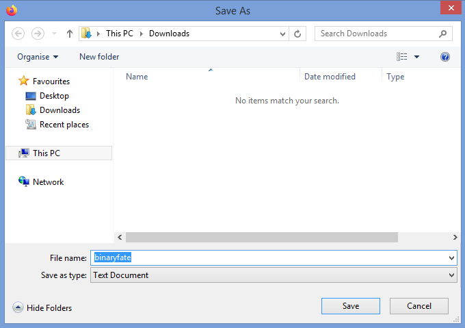Image resolution: width=465 pixels, height=328 pixels.
Task: Click the Back navigation arrow
Action: (x=18, y=34)
